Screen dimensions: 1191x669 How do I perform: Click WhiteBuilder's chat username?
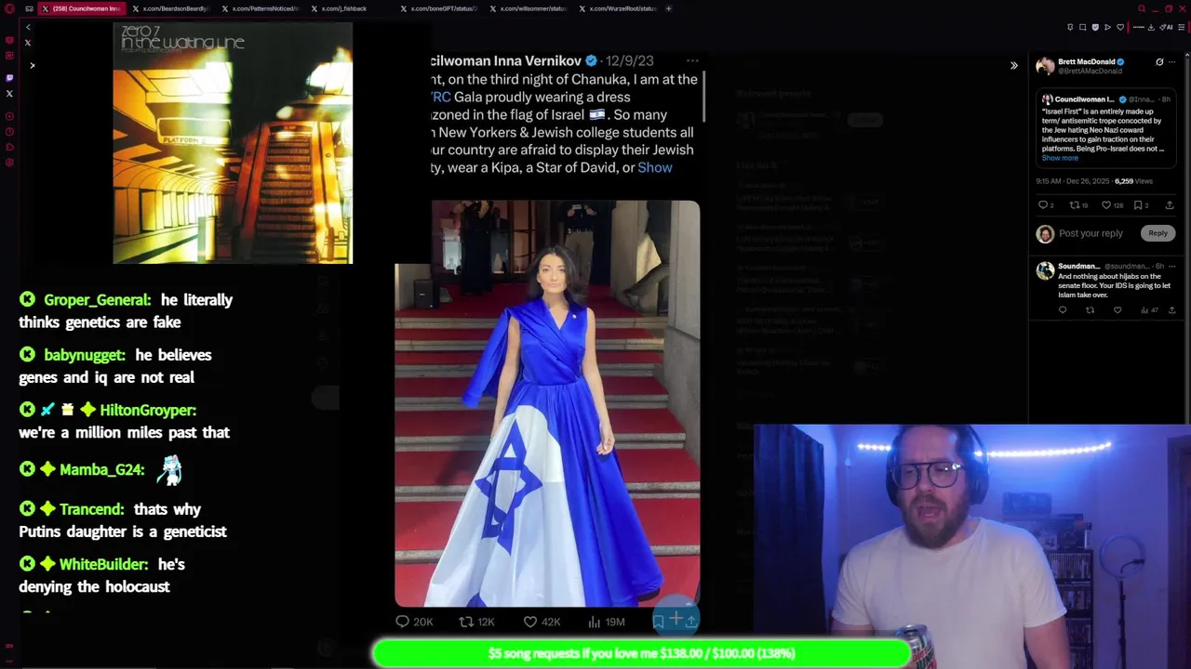coord(103,564)
